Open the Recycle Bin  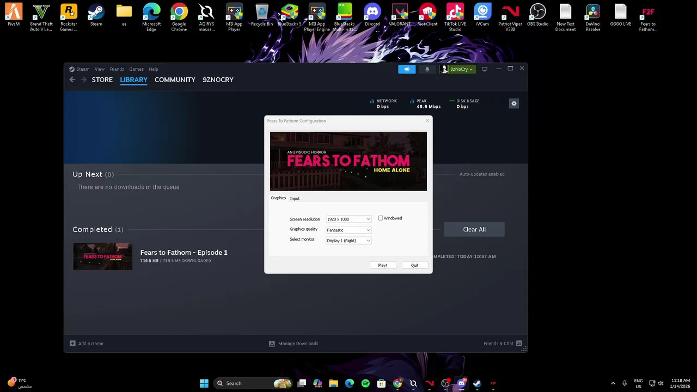[x=262, y=16]
